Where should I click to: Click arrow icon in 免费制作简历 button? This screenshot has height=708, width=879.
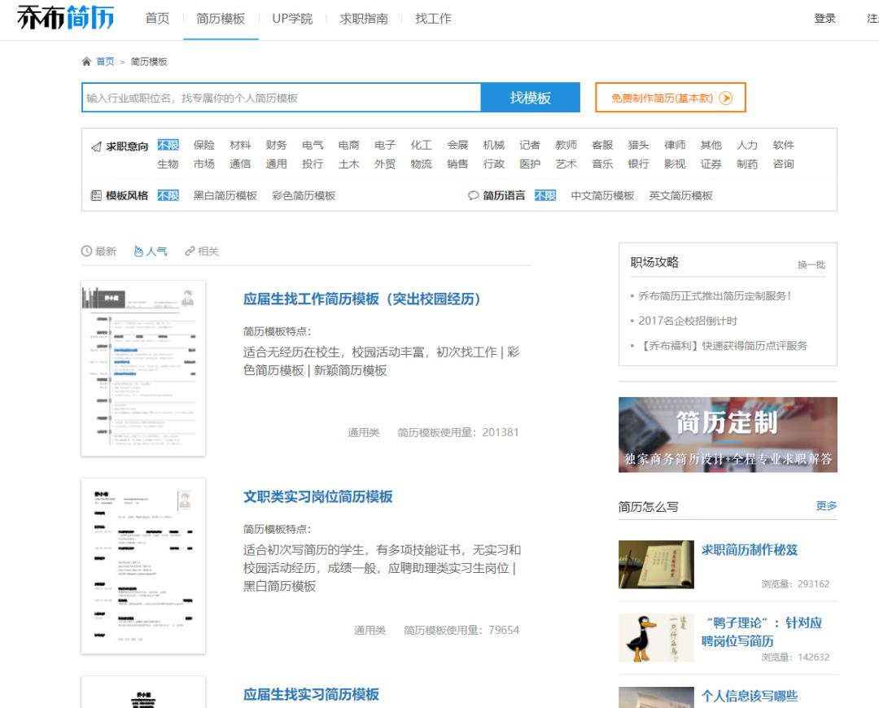click(x=726, y=98)
